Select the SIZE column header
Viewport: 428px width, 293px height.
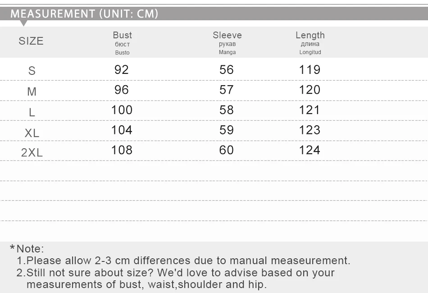(31, 41)
